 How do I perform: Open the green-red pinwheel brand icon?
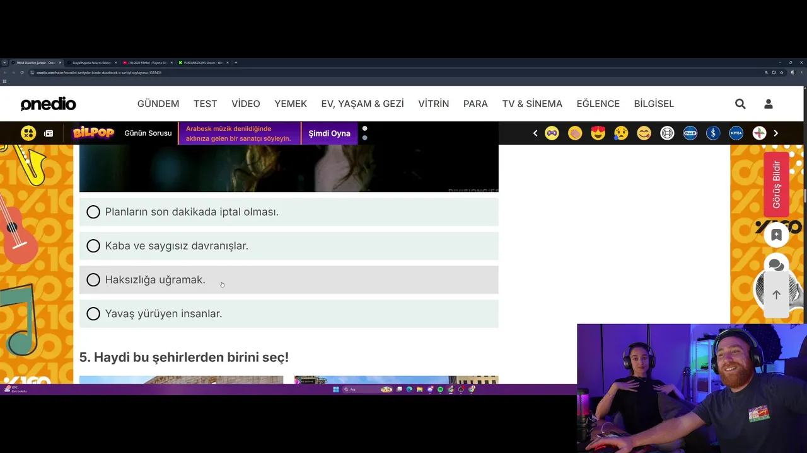pyautogui.click(x=759, y=133)
